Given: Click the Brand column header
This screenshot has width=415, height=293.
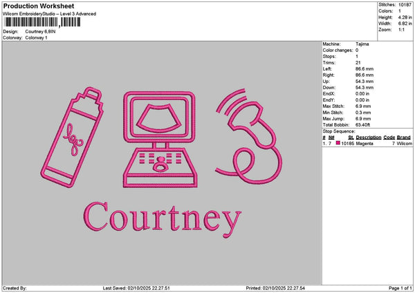Looking at the screenshot, I should (x=405, y=138).
